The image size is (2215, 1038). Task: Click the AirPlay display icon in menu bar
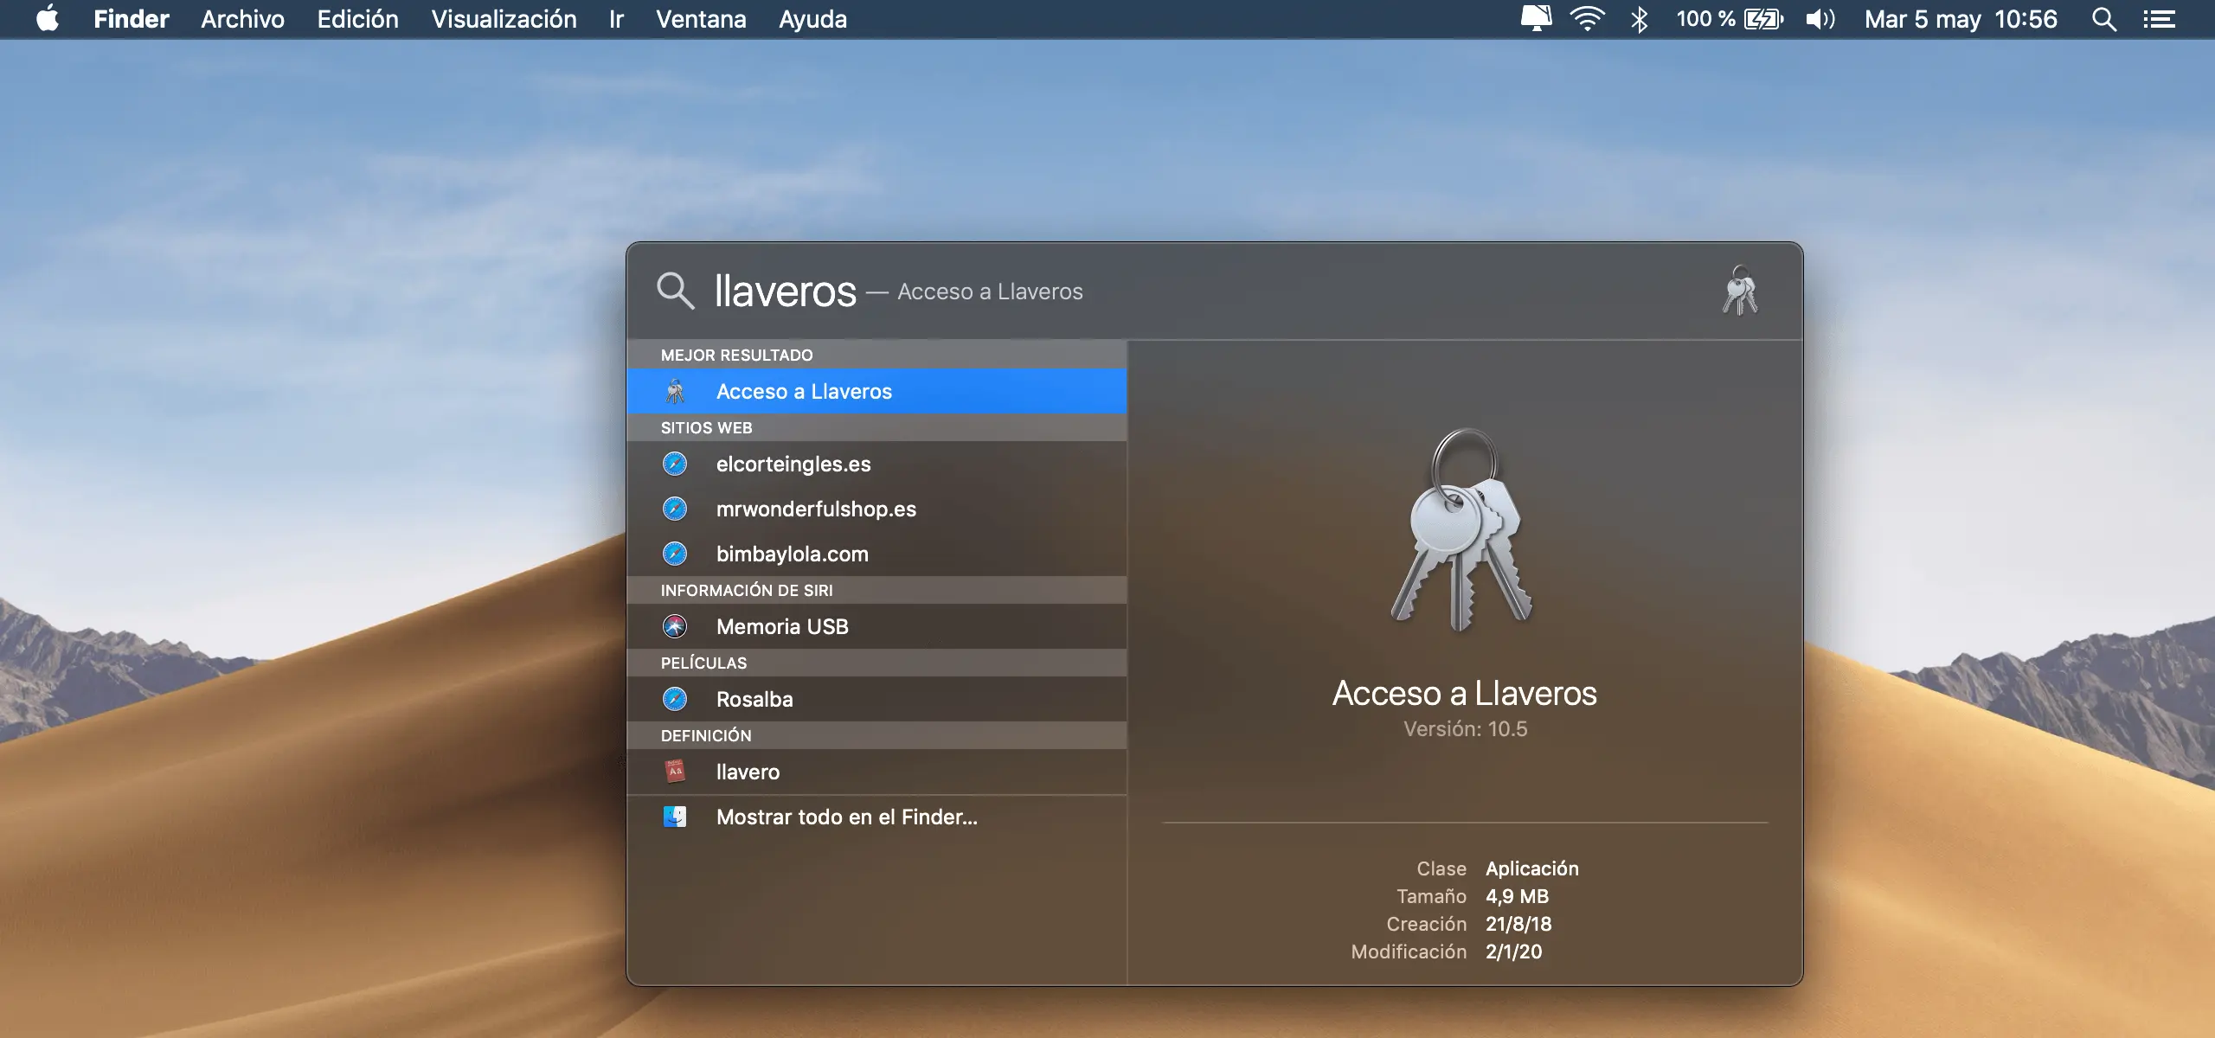(1536, 19)
